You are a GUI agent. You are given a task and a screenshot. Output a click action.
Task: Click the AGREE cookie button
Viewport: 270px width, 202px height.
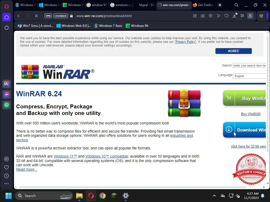point(234,51)
